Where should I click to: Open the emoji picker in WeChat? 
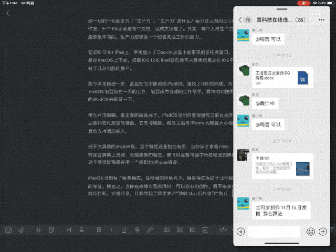click(311, 232)
